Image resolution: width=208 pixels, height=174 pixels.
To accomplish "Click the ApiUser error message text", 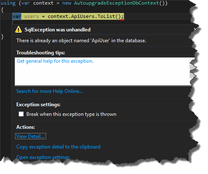I will (x=81, y=41).
